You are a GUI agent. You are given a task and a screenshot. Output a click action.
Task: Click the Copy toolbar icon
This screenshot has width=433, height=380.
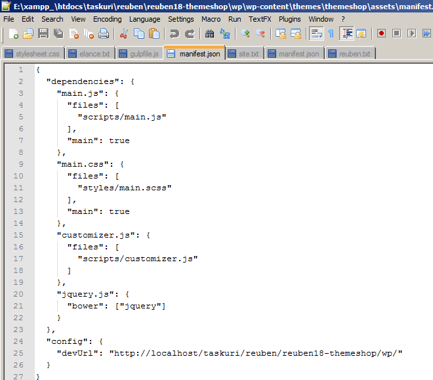(139, 33)
